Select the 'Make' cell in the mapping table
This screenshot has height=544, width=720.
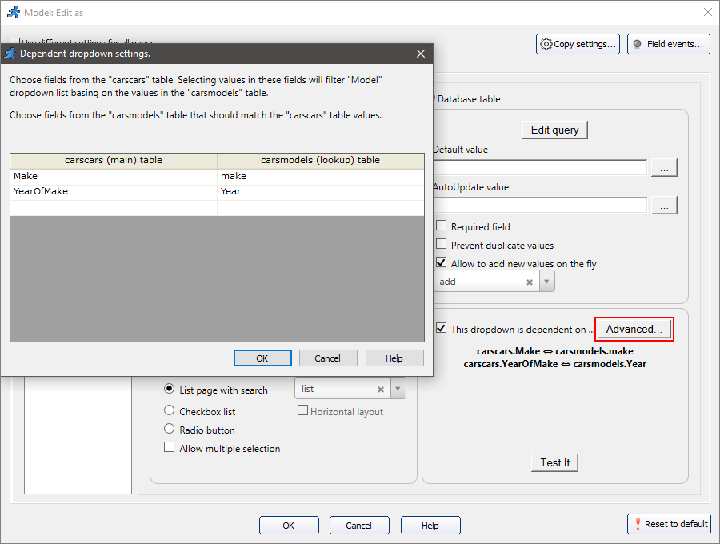48,175
